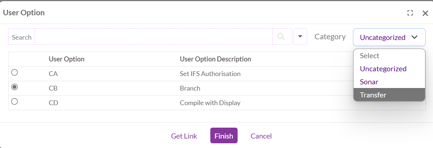Click the Finish button
Screen dimensions: 433x148
[x=224, y=136]
